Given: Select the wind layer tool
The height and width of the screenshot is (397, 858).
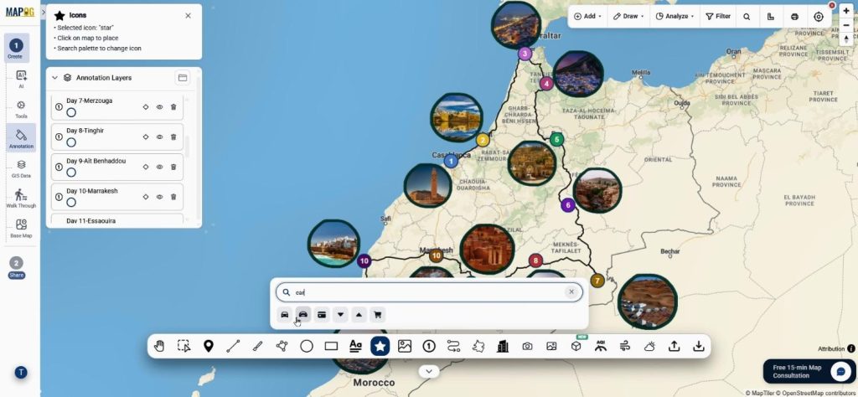Looking at the screenshot, I should (625, 346).
